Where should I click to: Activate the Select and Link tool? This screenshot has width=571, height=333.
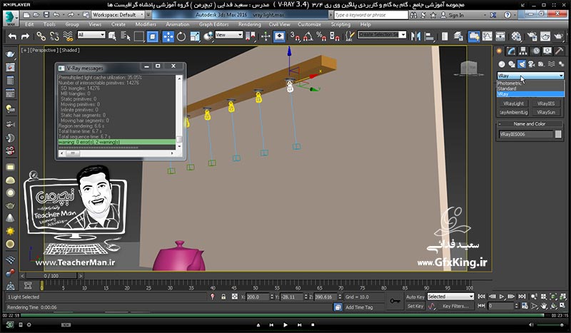pyautogui.click(x=41, y=36)
